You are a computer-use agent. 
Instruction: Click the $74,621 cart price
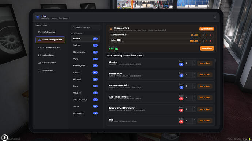click(194, 35)
